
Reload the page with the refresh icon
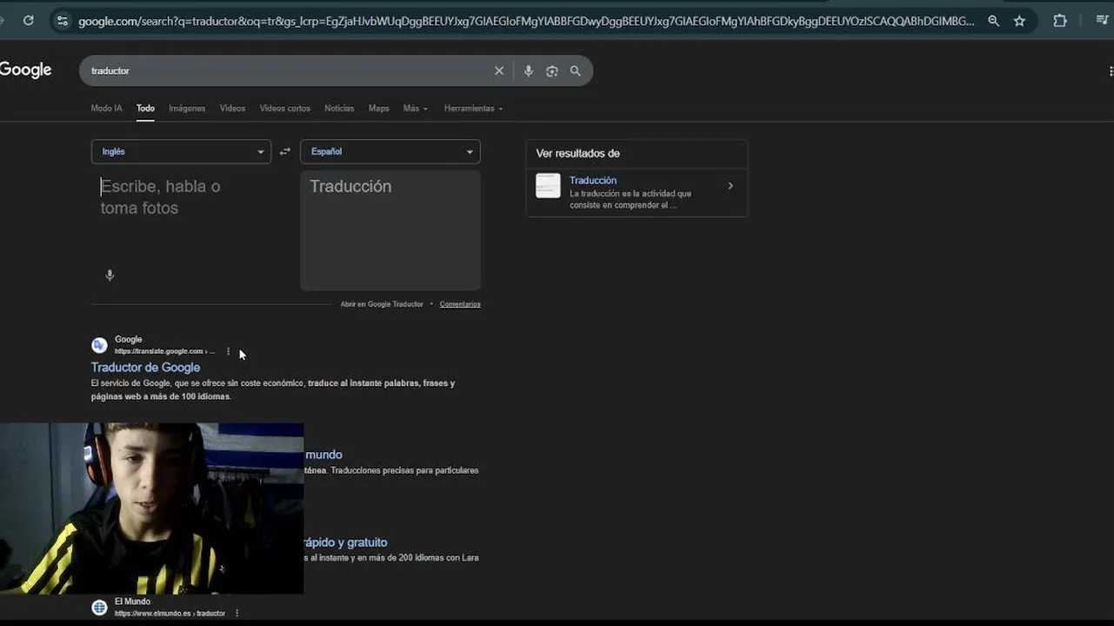(29, 21)
